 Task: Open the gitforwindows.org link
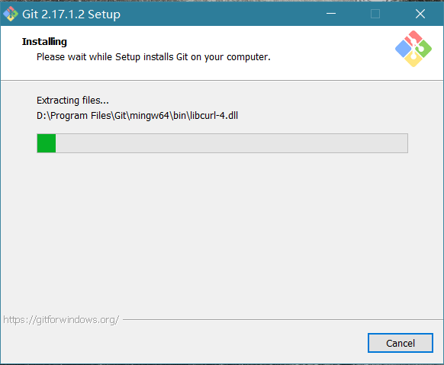[x=61, y=320]
